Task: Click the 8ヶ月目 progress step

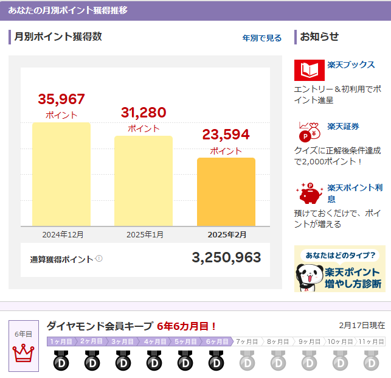Action: click(x=278, y=341)
